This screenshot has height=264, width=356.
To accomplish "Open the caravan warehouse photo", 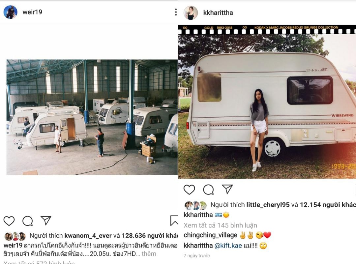I will (92, 117).
